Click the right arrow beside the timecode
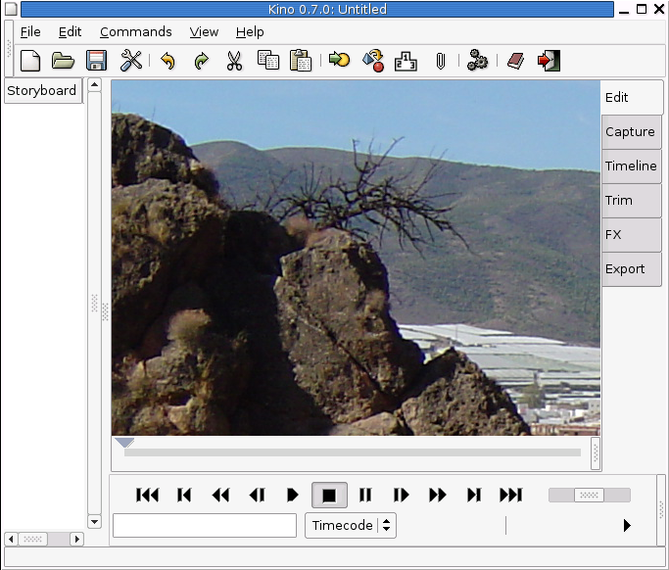This screenshot has height=570, width=669. (x=627, y=525)
